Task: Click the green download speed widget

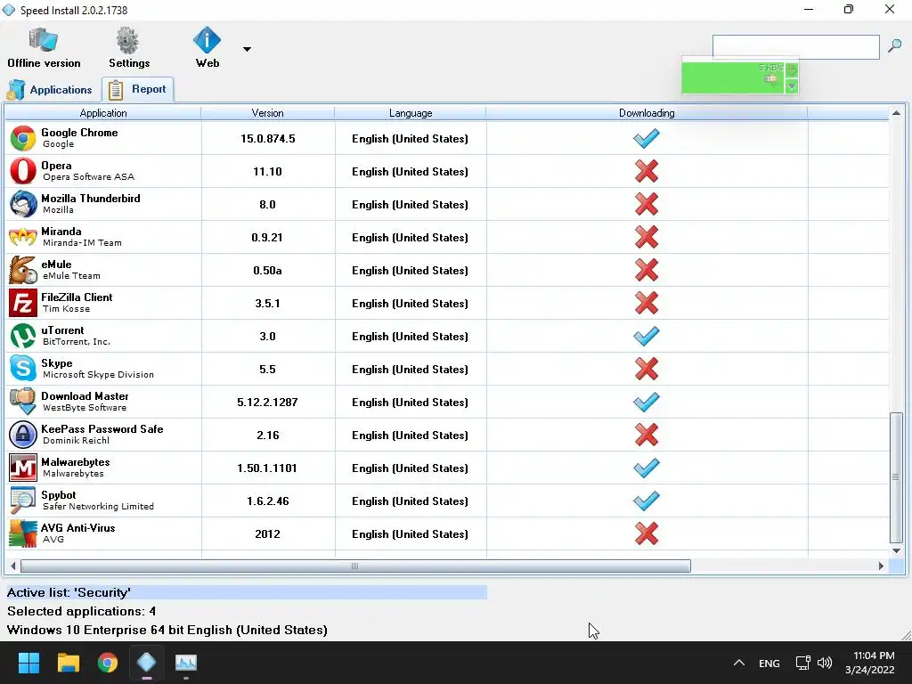Action: (x=733, y=78)
